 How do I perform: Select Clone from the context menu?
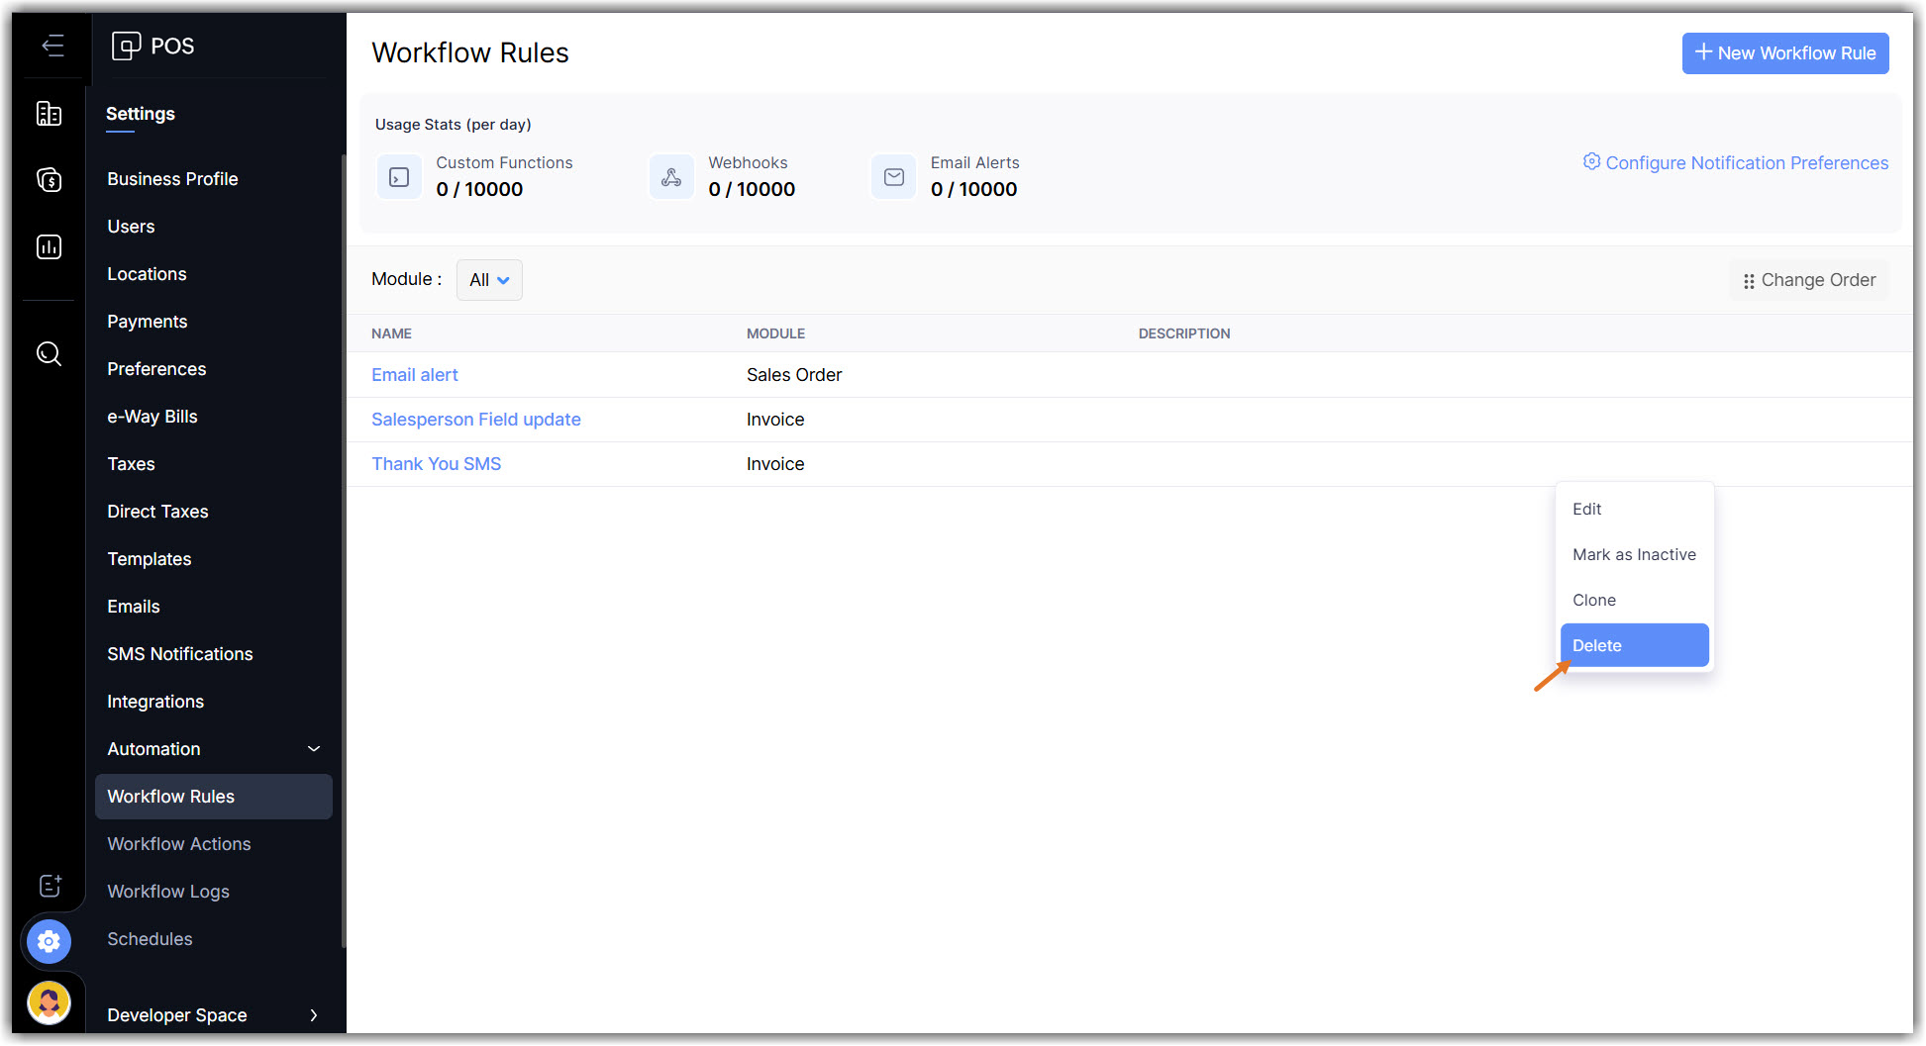[x=1594, y=600]
